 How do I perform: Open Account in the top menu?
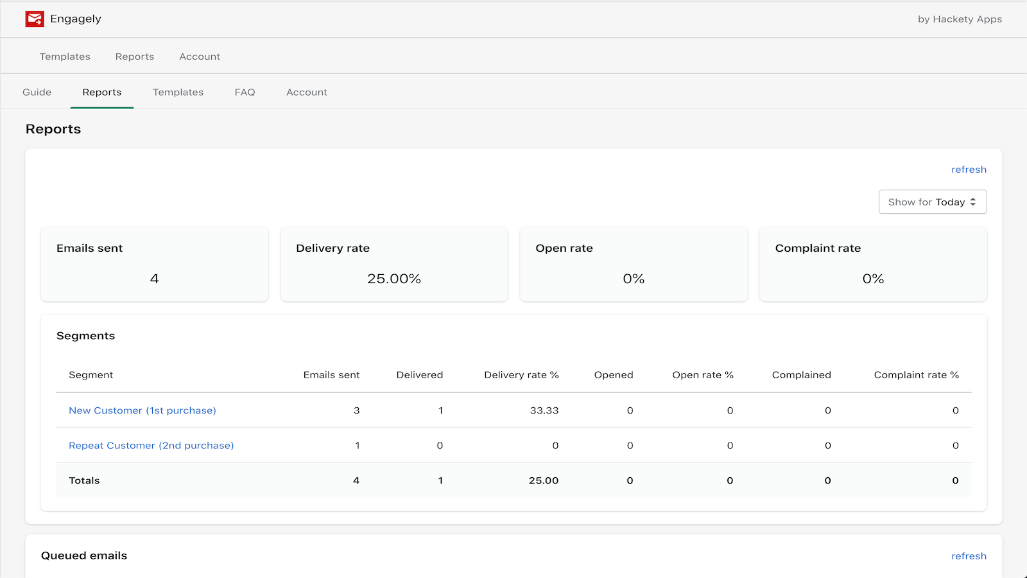coord(200,57)
